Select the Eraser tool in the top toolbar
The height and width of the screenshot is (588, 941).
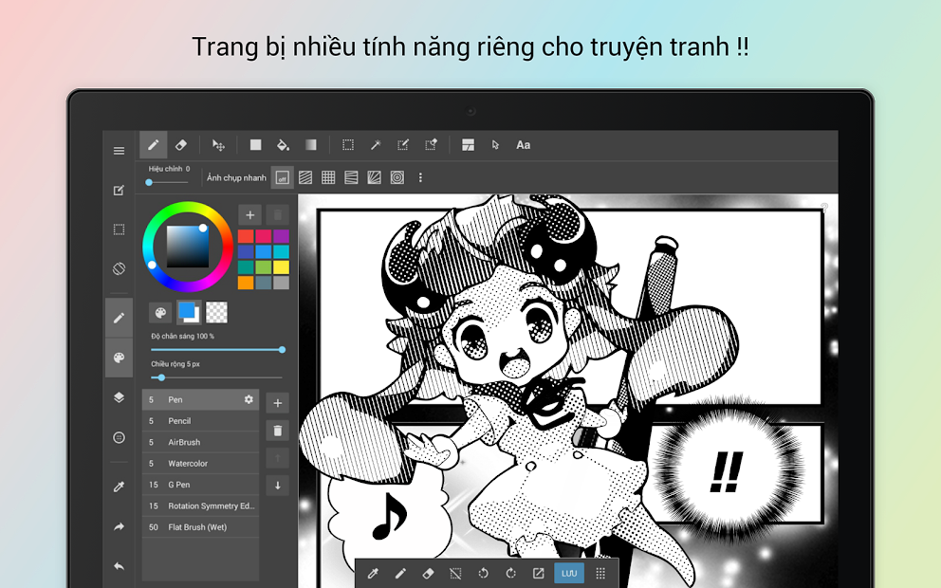click(180, 145)
